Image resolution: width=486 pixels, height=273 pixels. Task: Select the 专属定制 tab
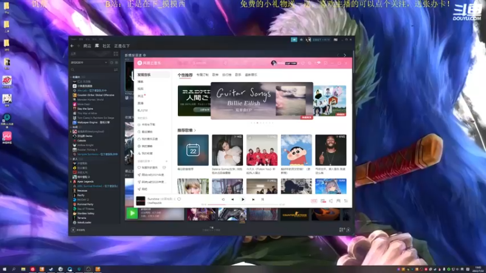click(x=202, y=75)
